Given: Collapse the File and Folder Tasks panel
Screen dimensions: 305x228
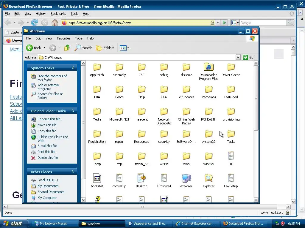Looking at the screenshot, I should click(x=73, y=111).
